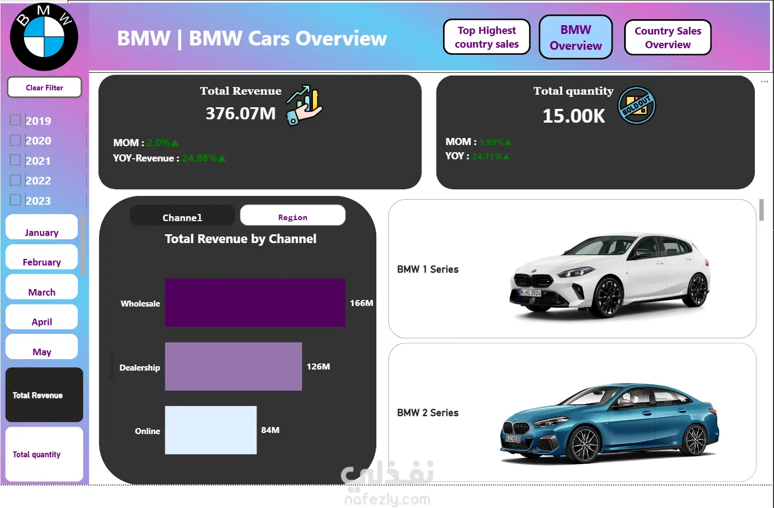
Task: Click the Dealership light purple bar
Action: (x=234, y=367)
